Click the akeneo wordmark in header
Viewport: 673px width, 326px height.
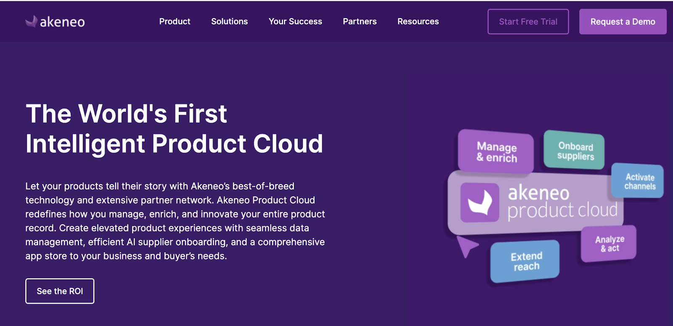pos(62,22)
